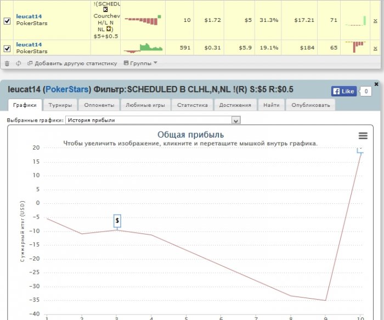Click Добавить другую статистику
This screenshot has width=384, height=320.
tap(72, 64)
